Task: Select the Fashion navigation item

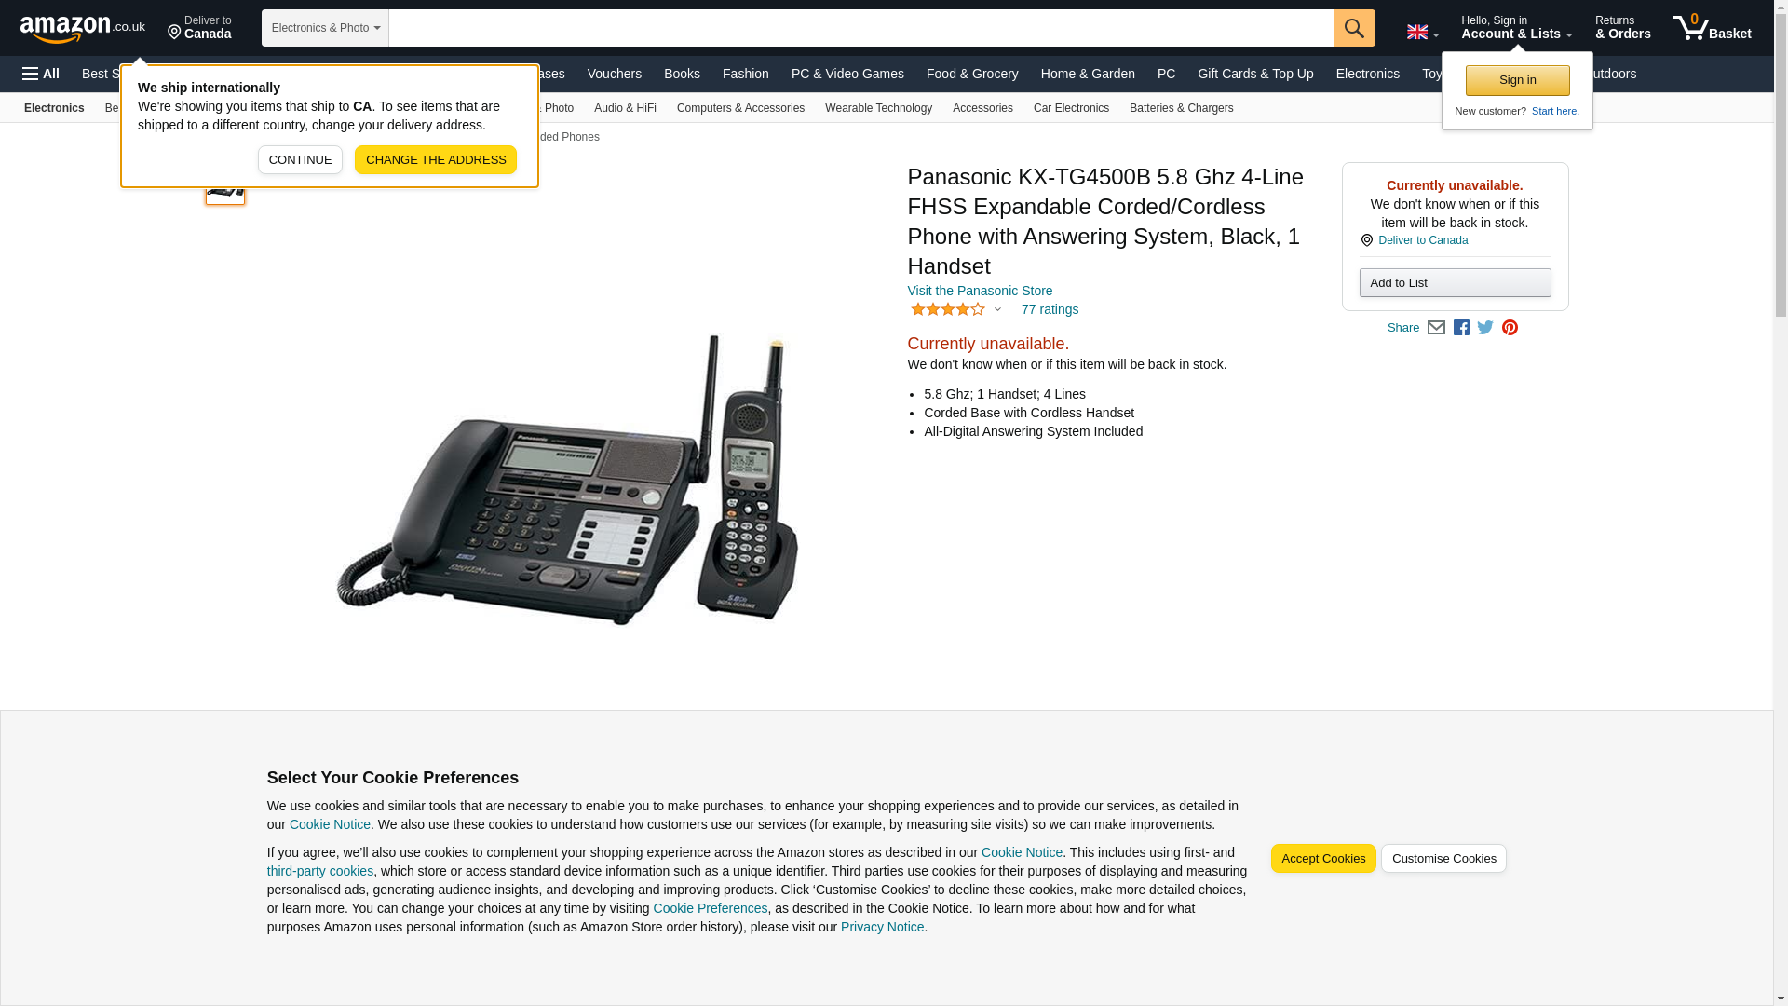Action: coord(745,74)
